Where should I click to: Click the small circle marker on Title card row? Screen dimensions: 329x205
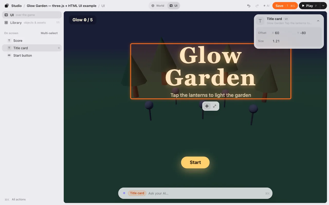(59, 48)
